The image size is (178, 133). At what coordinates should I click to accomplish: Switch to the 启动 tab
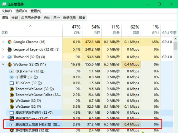coord(47,18)
